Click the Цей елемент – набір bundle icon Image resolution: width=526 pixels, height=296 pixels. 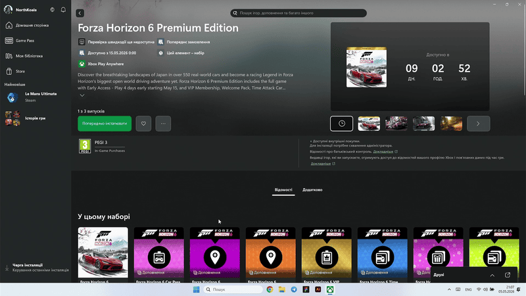pos(160,53)
